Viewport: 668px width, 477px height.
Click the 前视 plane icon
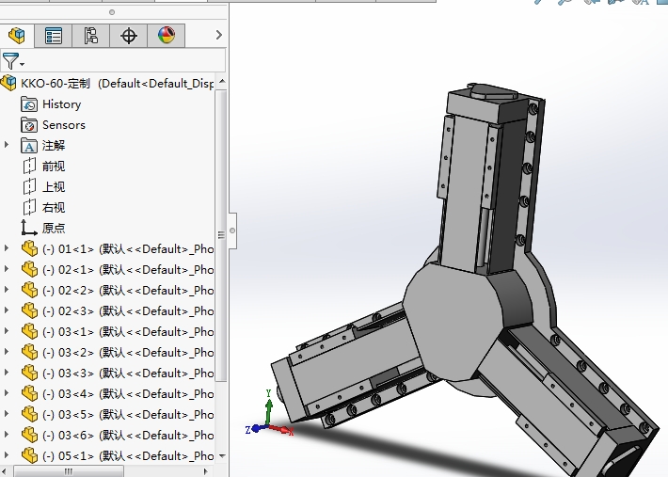(x=29, y=167)
